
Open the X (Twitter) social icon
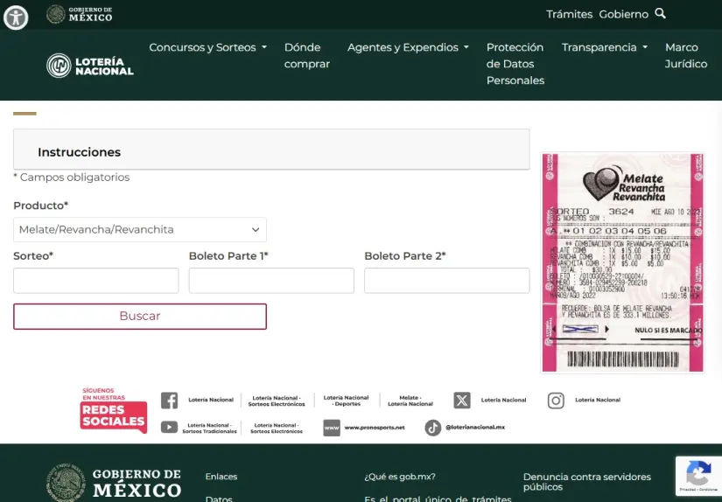click(462, 401)
